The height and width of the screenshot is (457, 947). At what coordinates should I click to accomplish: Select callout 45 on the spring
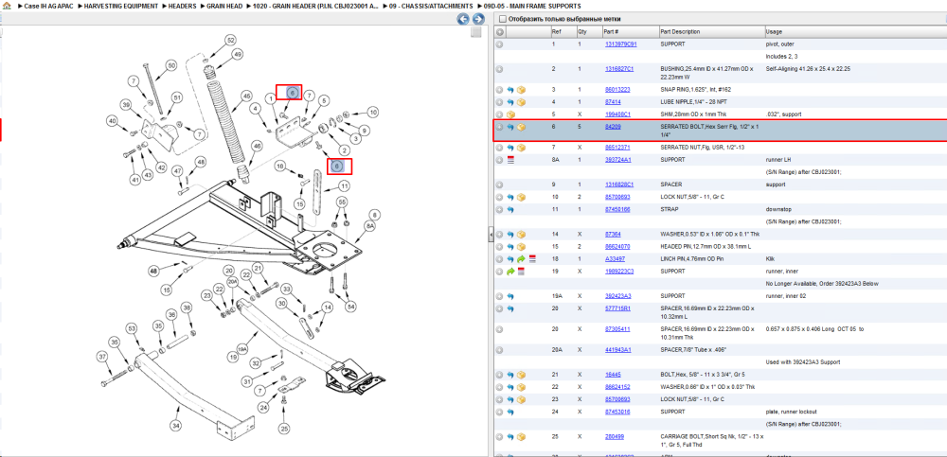click(246, 96)
